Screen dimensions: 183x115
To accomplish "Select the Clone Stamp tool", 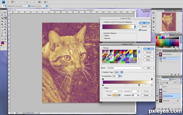I will point(2,24).
